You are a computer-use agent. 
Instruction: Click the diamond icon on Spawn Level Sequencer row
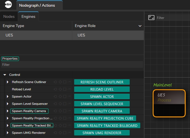point(60,104)
